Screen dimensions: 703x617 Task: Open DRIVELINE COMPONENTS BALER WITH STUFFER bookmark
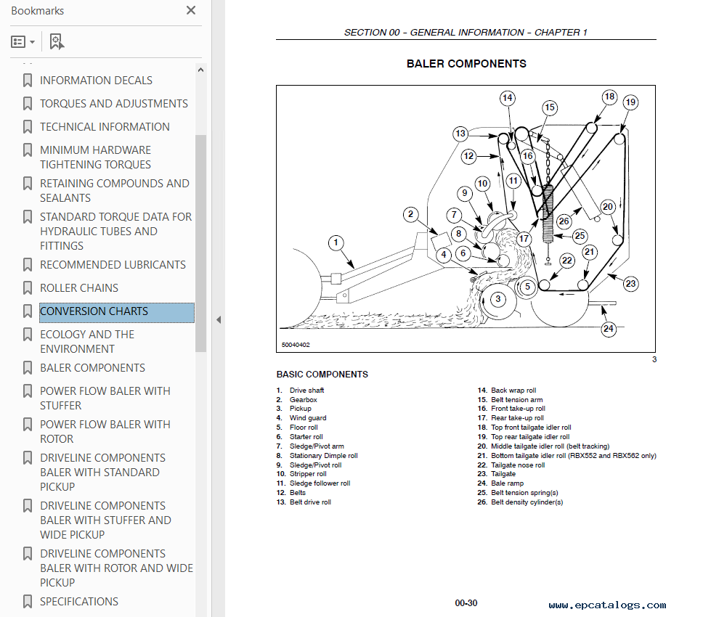105,520
